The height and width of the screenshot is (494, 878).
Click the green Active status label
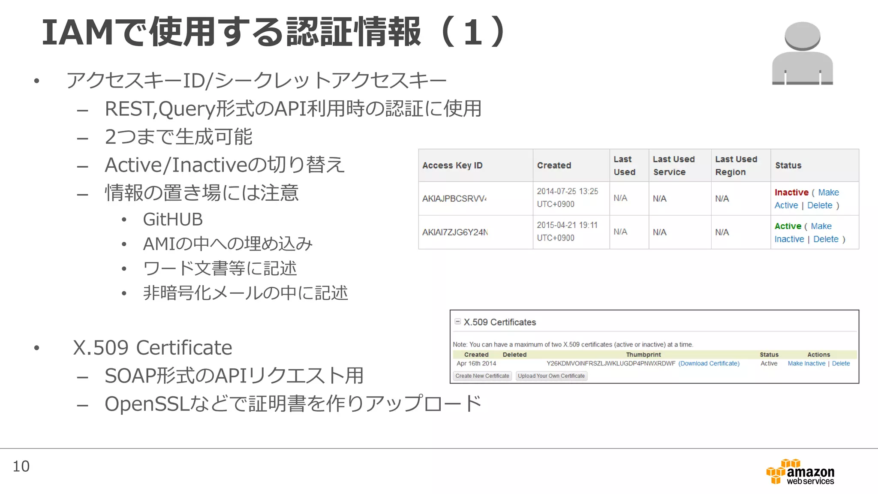tap(788, 226)
